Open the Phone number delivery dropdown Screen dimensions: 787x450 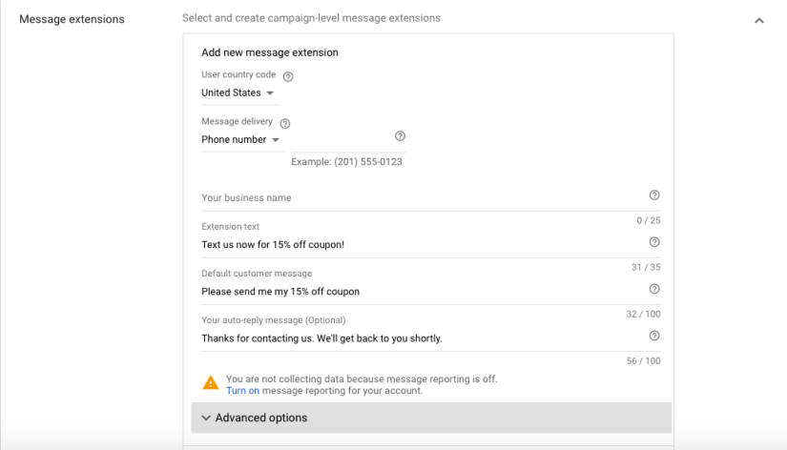click(241, 140)
